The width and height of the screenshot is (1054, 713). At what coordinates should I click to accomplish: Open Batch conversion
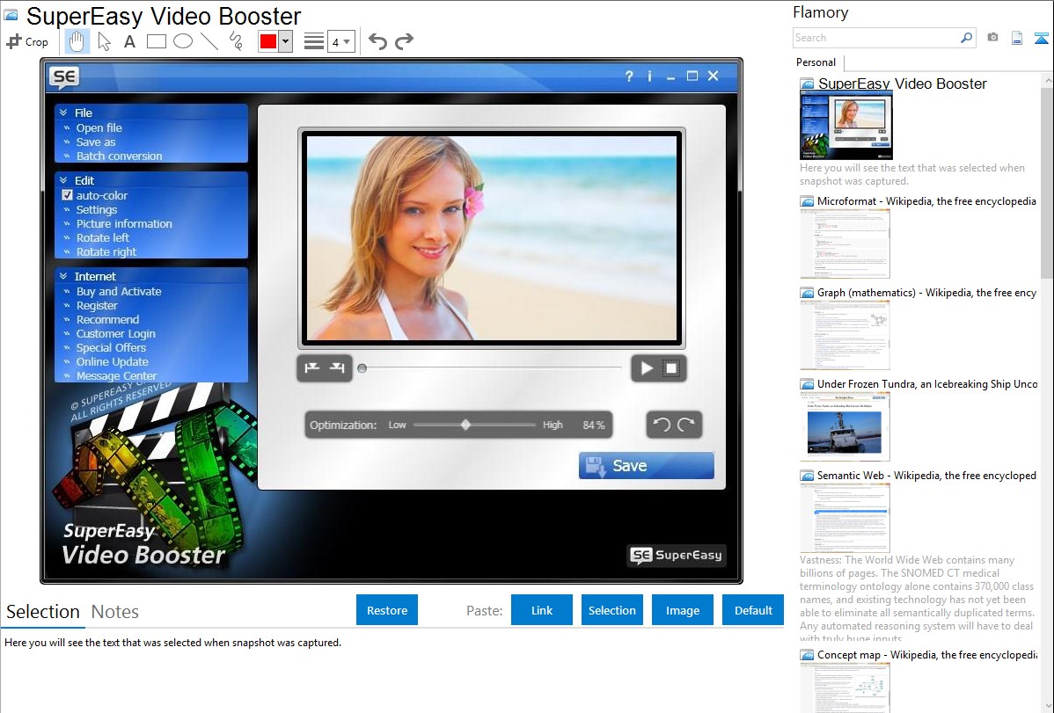point(119,156)
